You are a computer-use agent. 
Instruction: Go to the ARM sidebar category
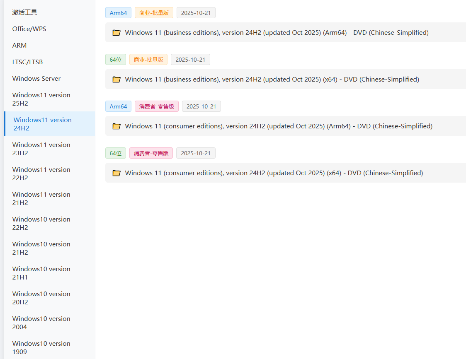point(19,46)
